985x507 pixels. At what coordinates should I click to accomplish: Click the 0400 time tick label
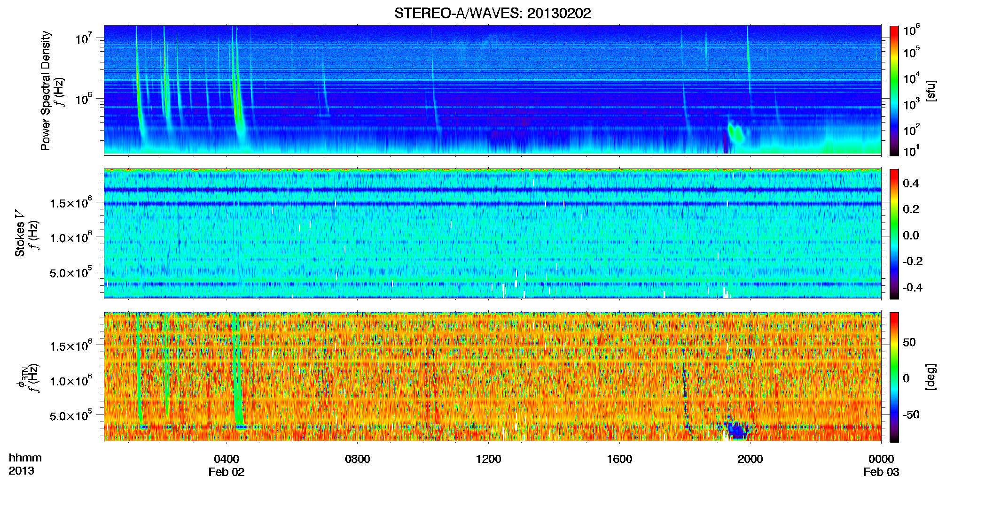click(227, 459)
